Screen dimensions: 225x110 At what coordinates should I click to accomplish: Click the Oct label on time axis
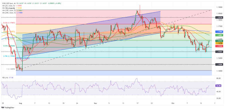[173, 103]
